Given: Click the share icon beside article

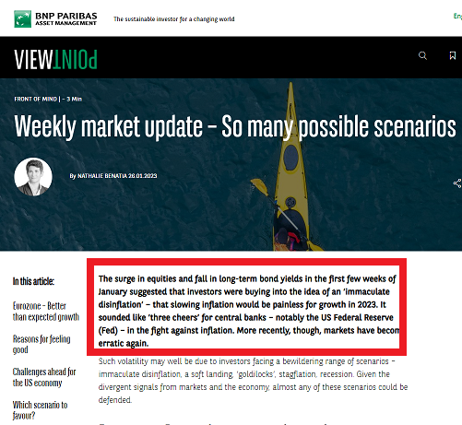Looking at the screenshot, I should 457,183.
